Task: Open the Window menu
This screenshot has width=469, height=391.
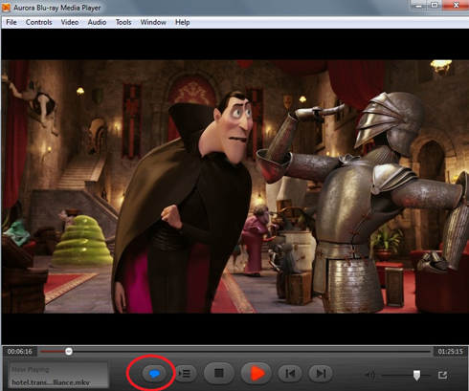Action: (x=153, y=22)
